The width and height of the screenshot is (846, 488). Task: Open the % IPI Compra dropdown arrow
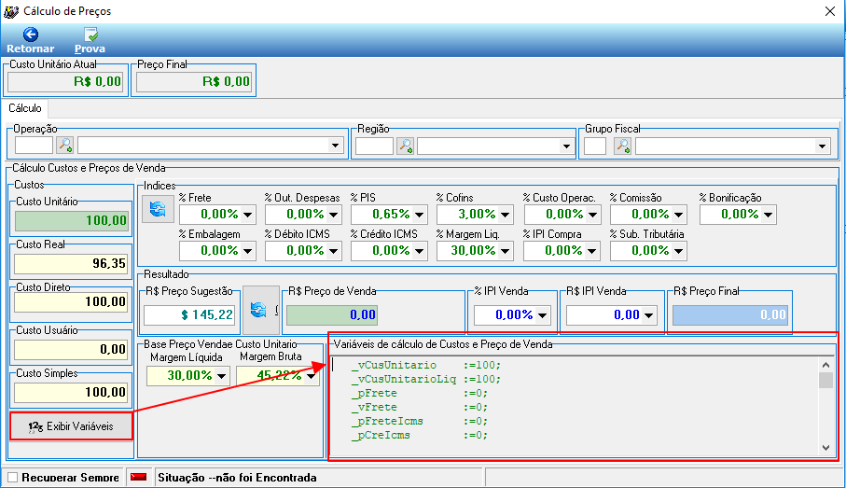pos(591,251)
